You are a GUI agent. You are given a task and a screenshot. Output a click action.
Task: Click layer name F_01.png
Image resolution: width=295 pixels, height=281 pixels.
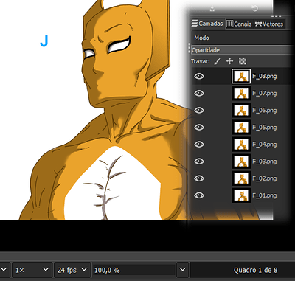(x=265, y=195)
